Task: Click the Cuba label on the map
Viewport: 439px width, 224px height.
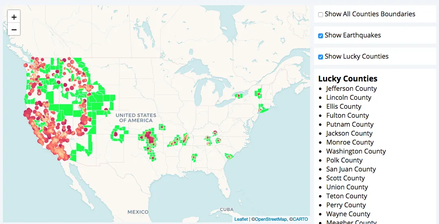Action: pos(226,209)
